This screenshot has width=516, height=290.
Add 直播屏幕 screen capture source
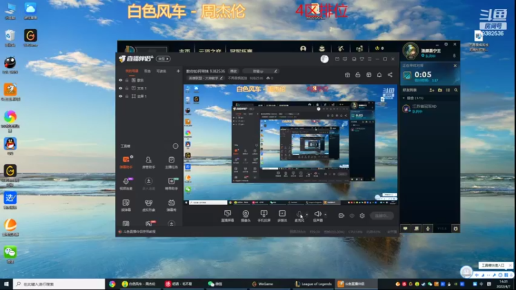click(x=228, y=216)
